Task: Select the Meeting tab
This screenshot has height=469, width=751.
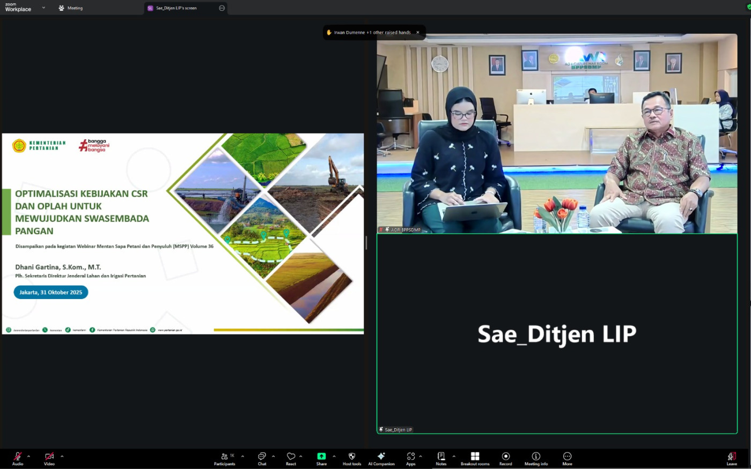Action: tap(71, 8)
